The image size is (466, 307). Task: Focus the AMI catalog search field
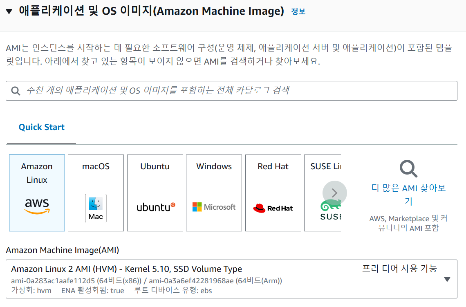(x=231, y=91)
